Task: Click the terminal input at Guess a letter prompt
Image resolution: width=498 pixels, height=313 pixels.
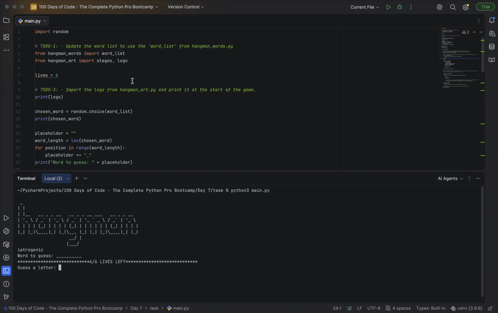Action: (x=60, y=267)
